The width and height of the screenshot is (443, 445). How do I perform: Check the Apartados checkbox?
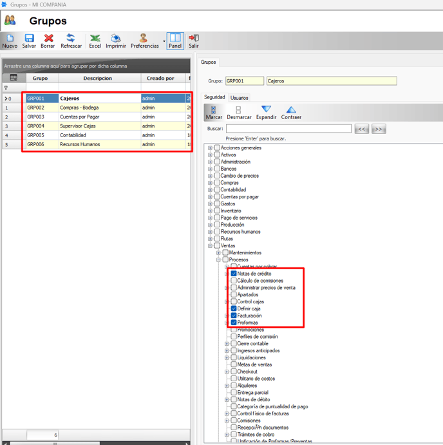(x=234, y=294)
